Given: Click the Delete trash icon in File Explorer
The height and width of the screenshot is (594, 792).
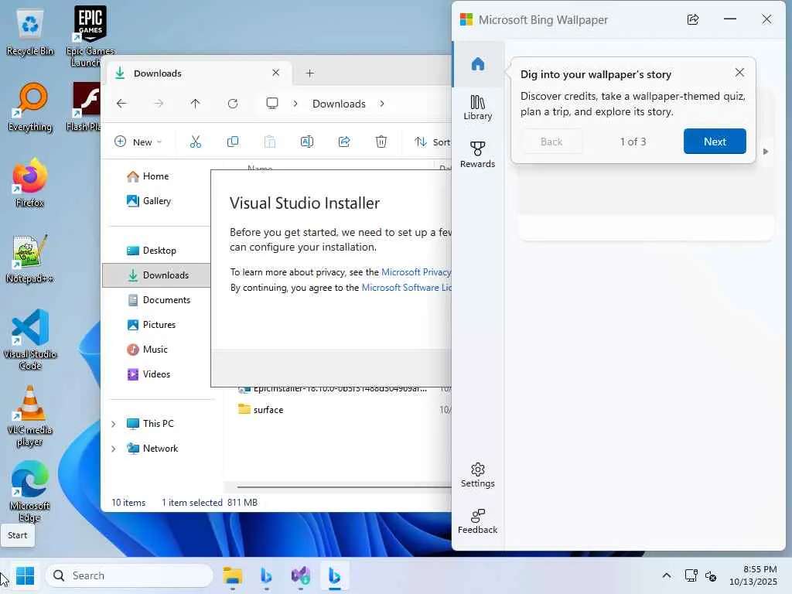Looking at the screenshot, I should coord(381,142).
